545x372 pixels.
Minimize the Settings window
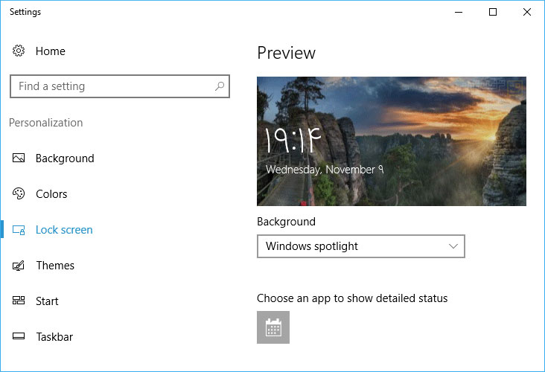459,12
